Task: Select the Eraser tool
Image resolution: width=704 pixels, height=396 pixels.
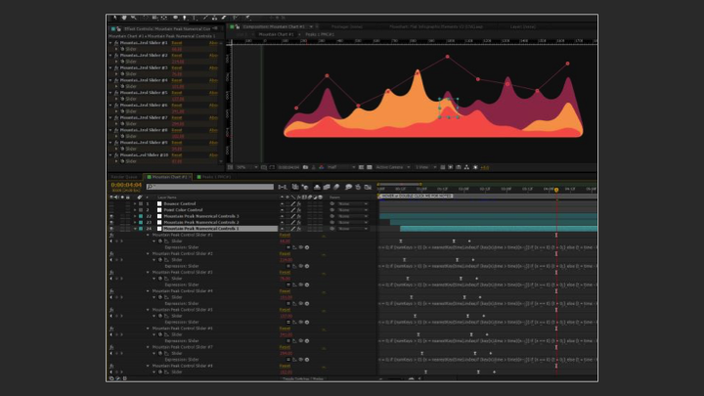Action: coord(224,18)
